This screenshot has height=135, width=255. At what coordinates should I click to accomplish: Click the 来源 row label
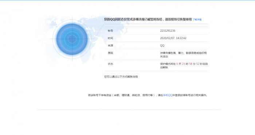click(x=110, y=46)
